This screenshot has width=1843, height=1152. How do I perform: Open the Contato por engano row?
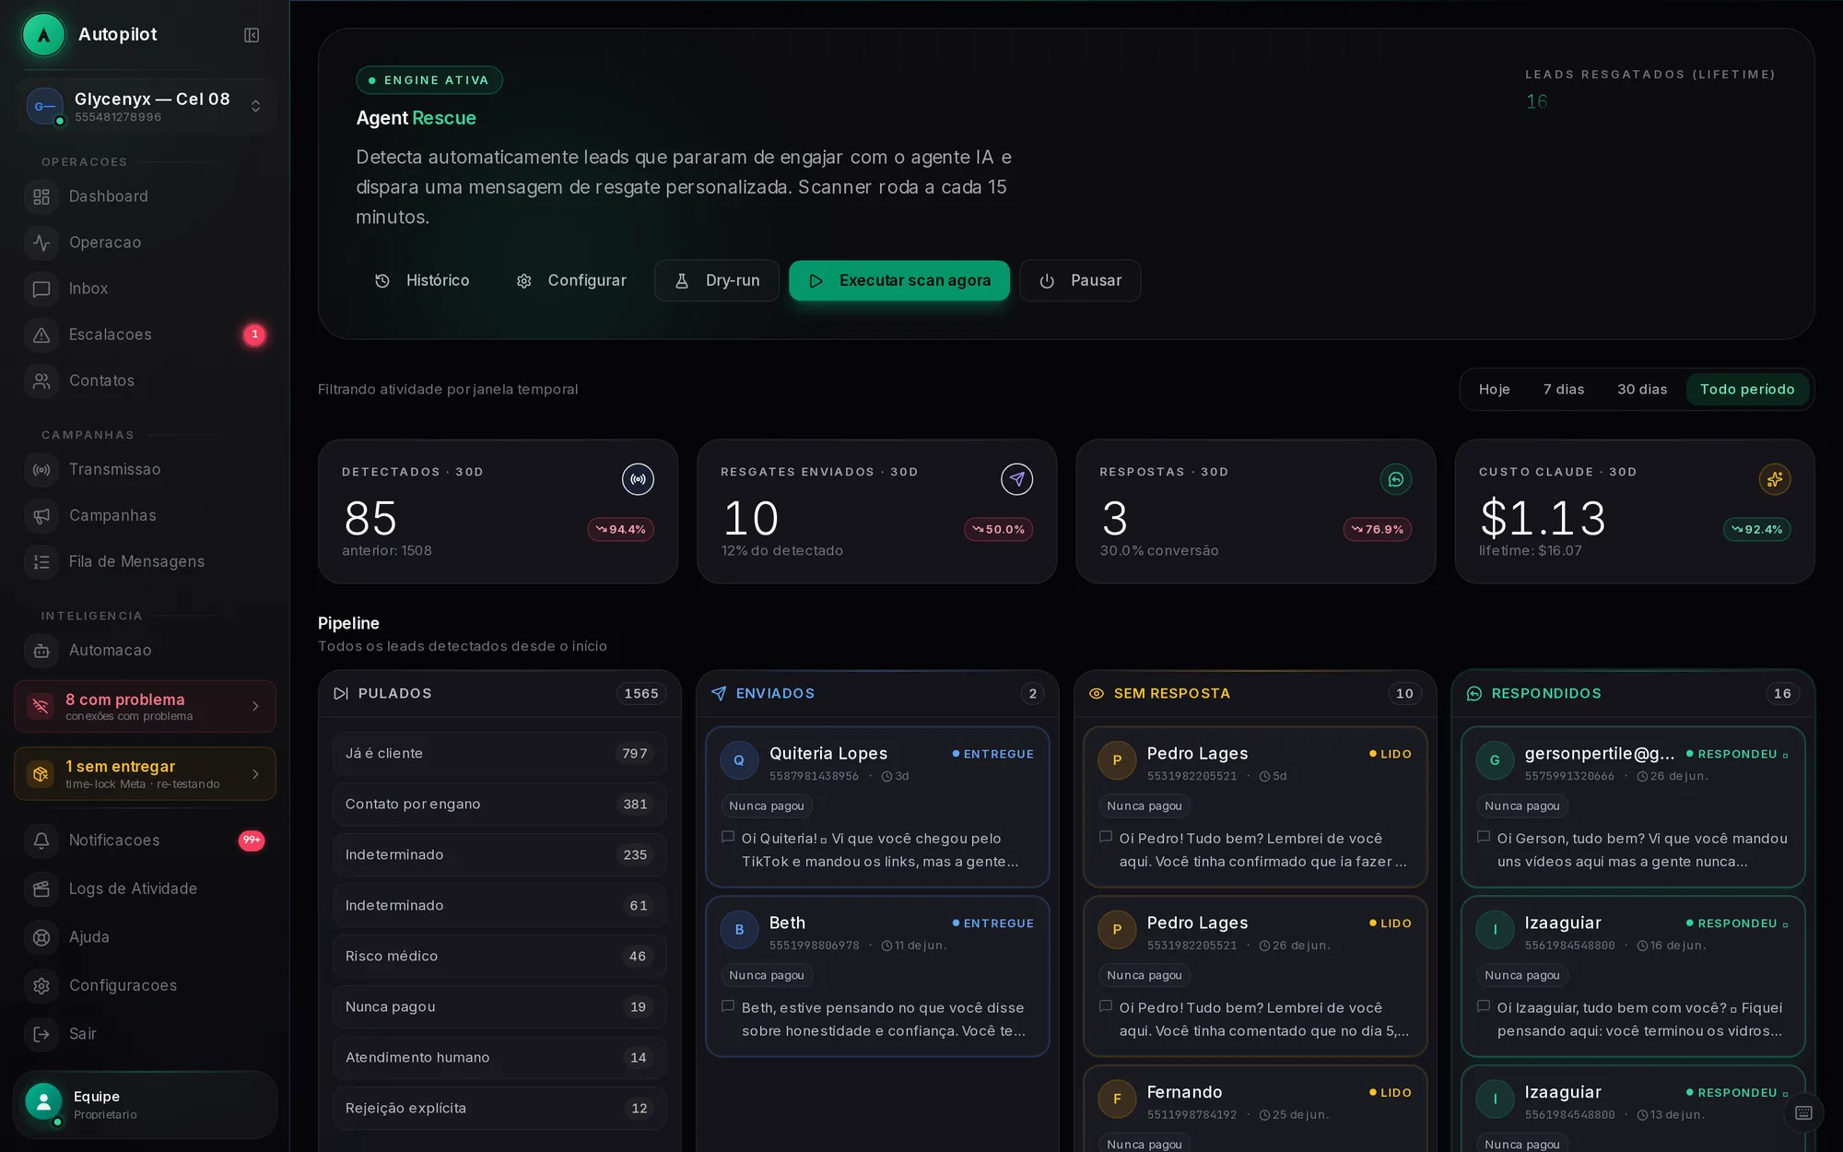[x=499, y=804]
